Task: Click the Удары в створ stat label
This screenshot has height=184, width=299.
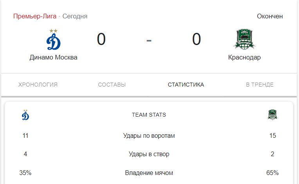Action: (x=149, y=154)
